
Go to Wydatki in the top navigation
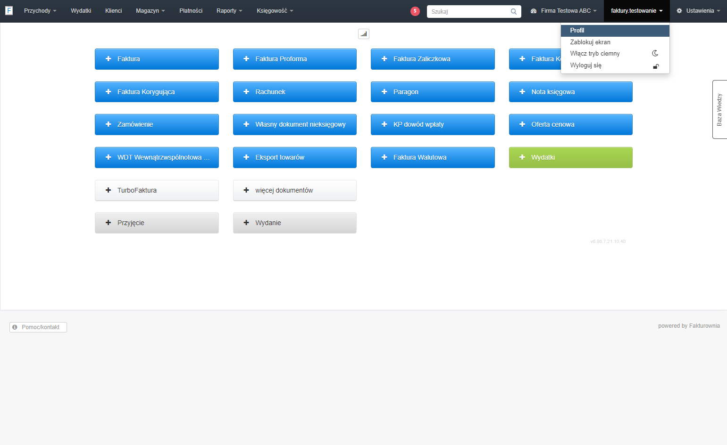[x=81, y=11]
